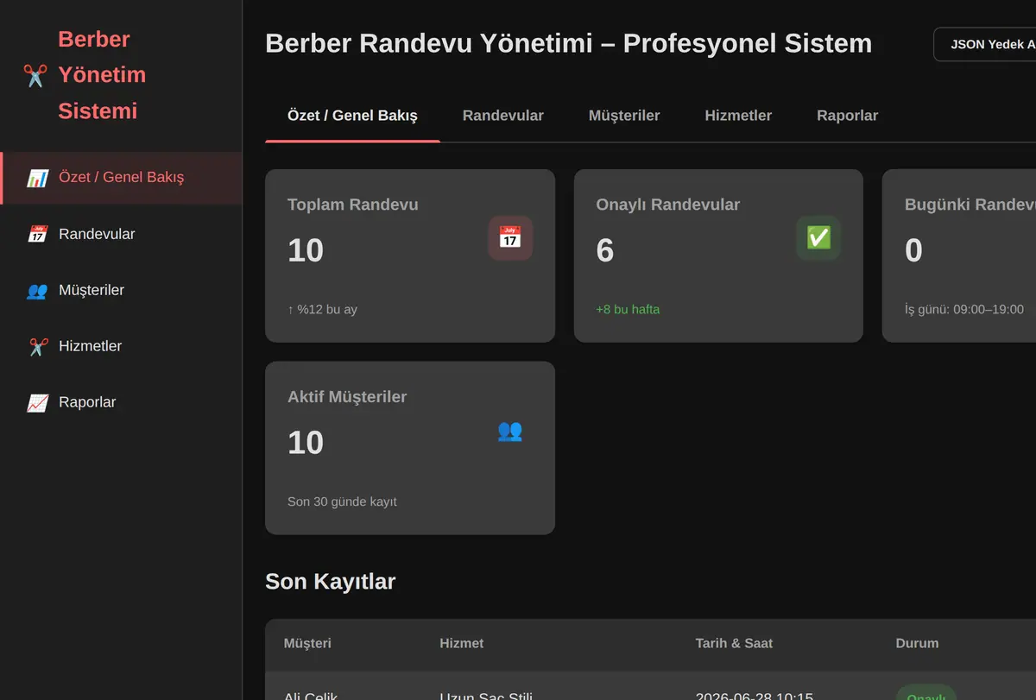The image size is (1036, 700).
Task: Click the Hizmet column header
Action: click(x=462, y=643)
